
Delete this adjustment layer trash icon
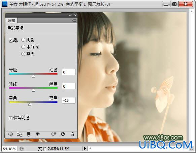click(72, 134)
